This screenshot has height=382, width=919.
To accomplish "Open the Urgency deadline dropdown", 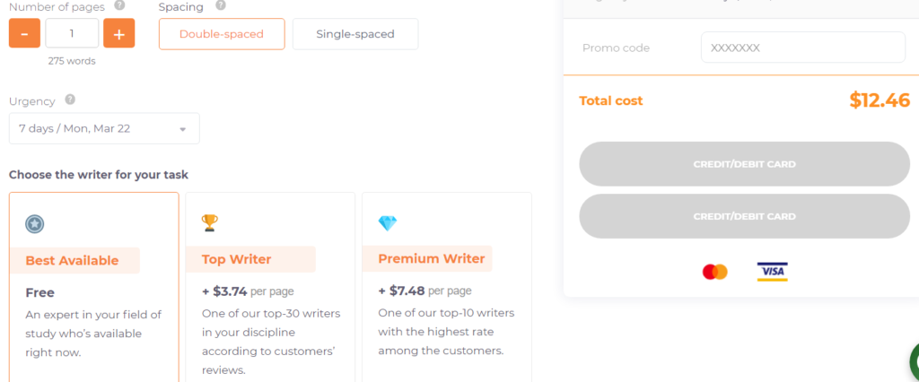I will [x=104, y=128].
